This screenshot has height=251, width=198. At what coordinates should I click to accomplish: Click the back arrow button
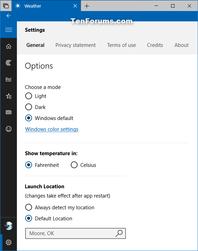tap(9, 16)
